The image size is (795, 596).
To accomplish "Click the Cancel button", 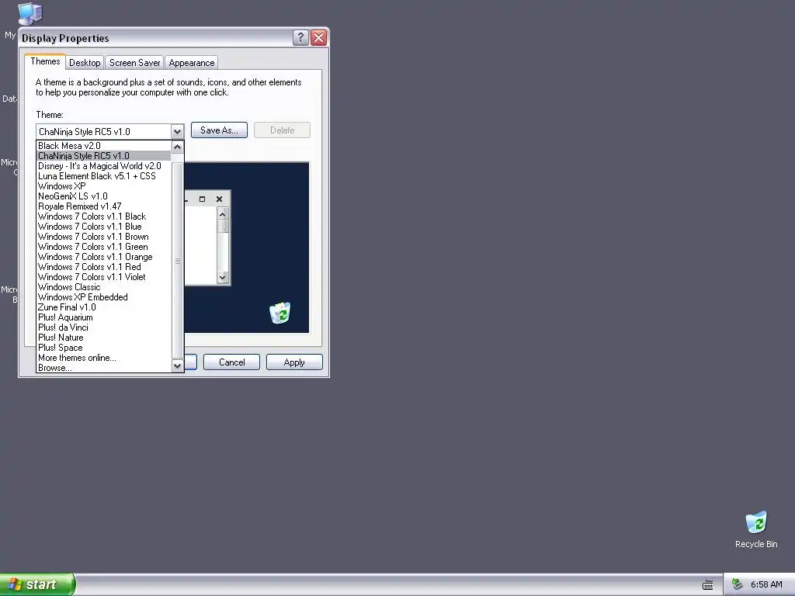I will 231,362.
